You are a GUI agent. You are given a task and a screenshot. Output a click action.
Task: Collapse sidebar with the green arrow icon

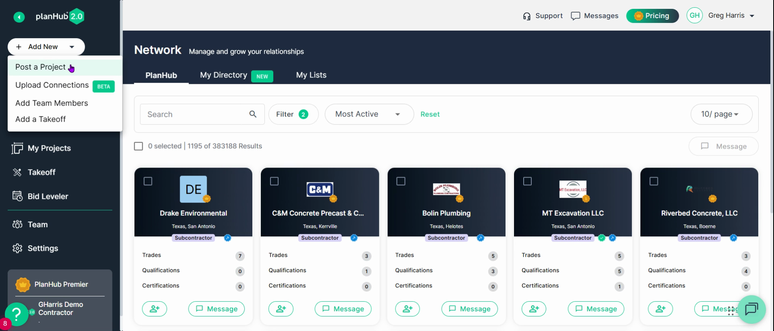[x=19, y=17]
